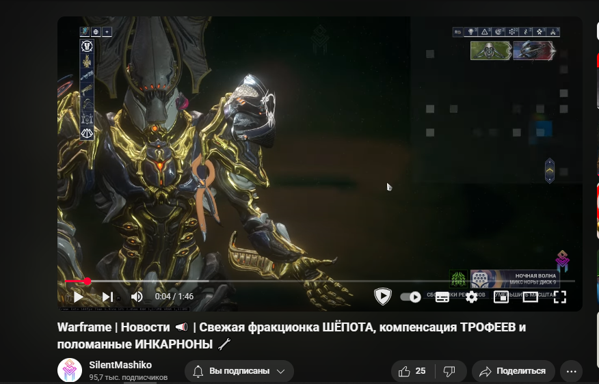Click the flame wisp icon in game HUD
Screen dimensions: 599x384
point(526,32)
